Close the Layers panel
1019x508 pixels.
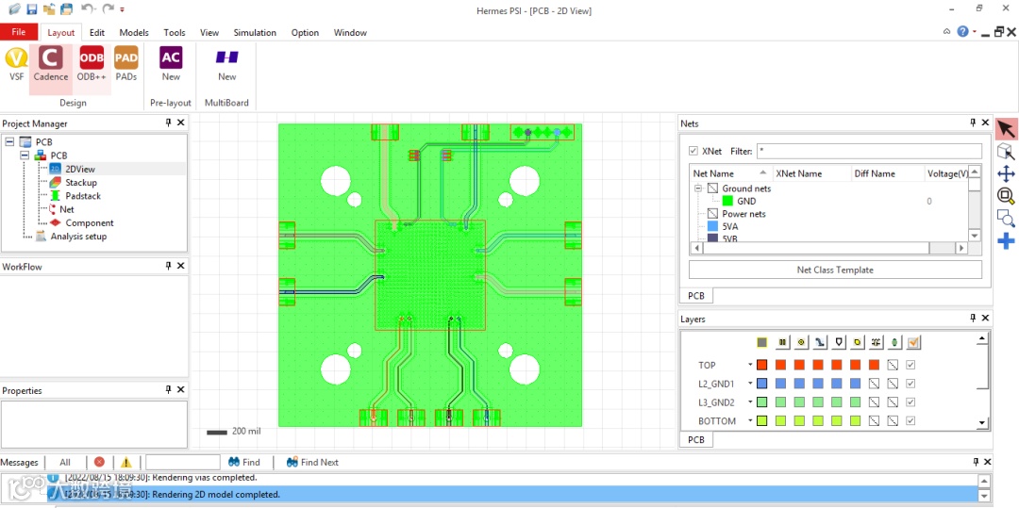coord(986,319)
